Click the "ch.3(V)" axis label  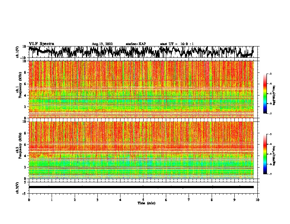tap(18, 188)
